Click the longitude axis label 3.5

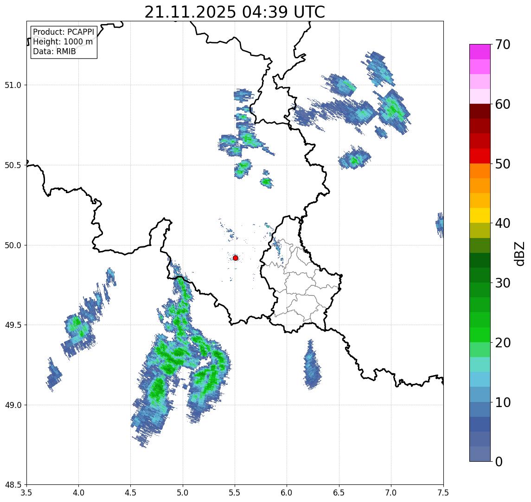click(x=26, y=493)
